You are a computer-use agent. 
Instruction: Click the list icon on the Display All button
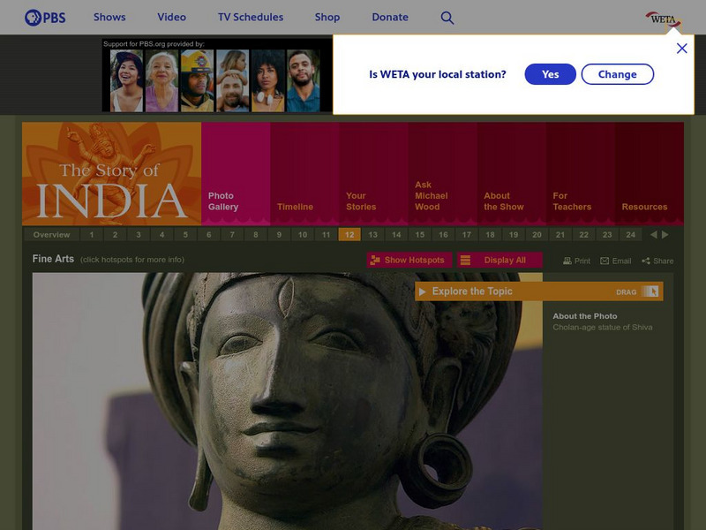(466, 260)
